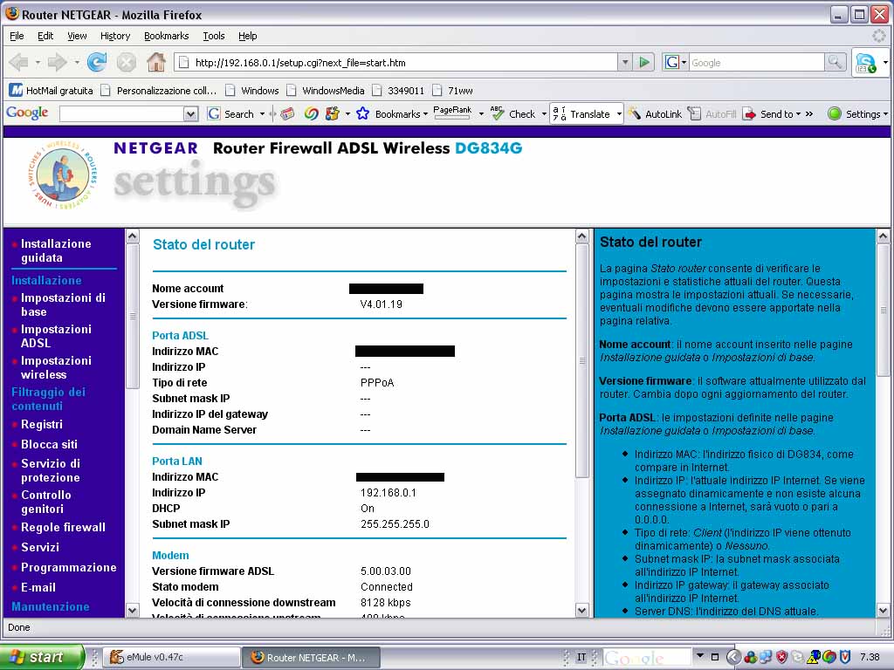Open Impostazioni ADSL in the sidebar
This screenshot has height=670, width=894.
56,336
